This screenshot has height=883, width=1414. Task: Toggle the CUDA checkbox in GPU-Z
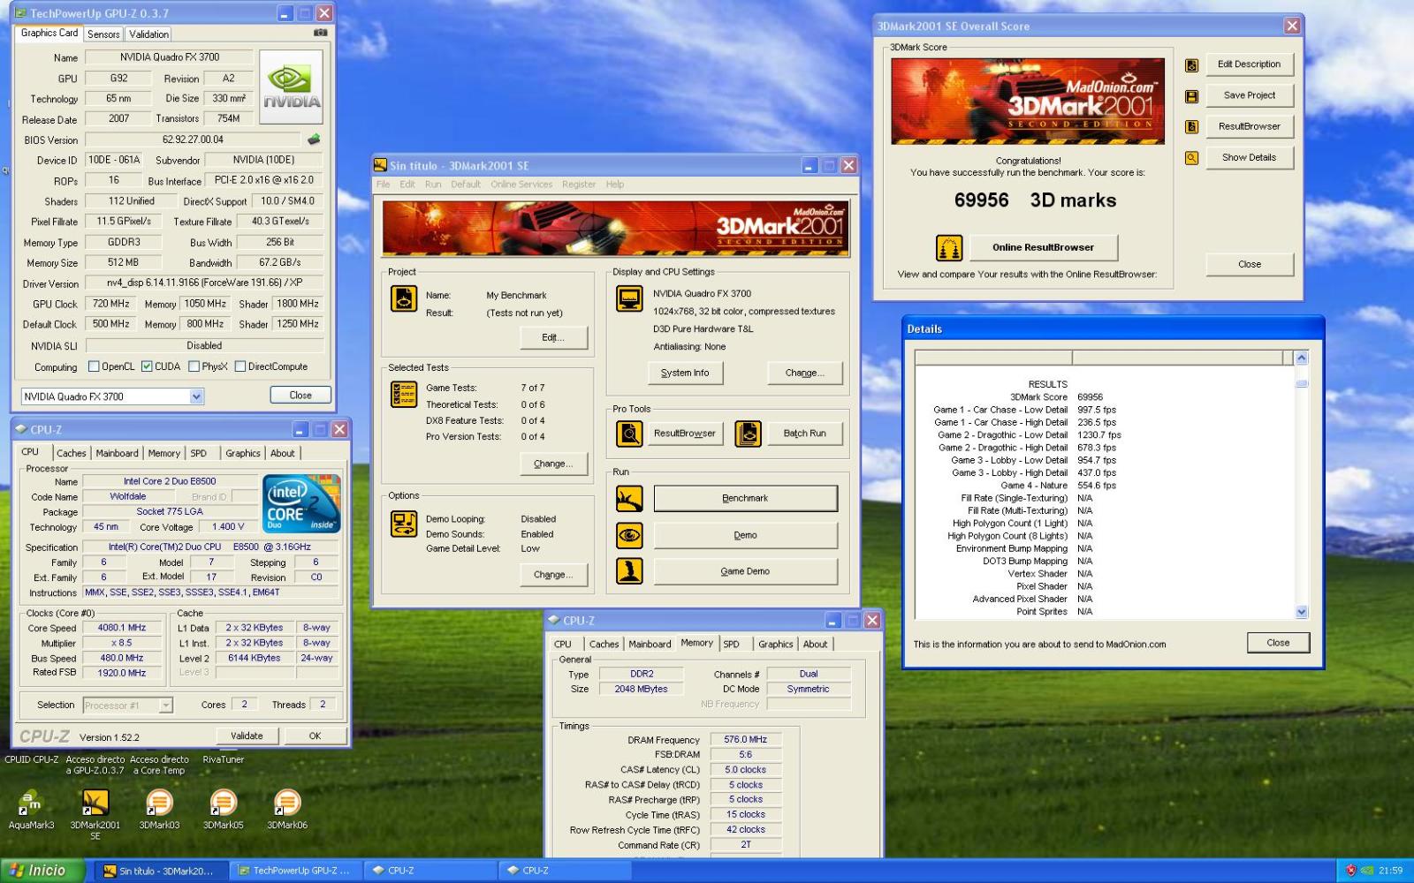coord(147,366)
